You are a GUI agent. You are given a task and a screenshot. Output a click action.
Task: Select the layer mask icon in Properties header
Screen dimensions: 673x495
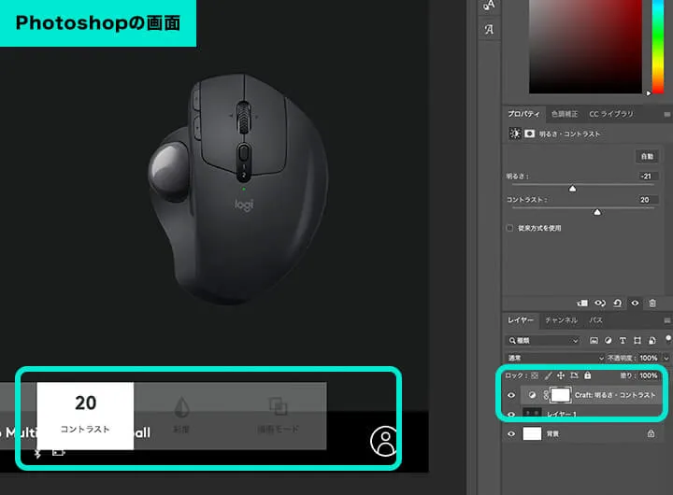(528, 134)
